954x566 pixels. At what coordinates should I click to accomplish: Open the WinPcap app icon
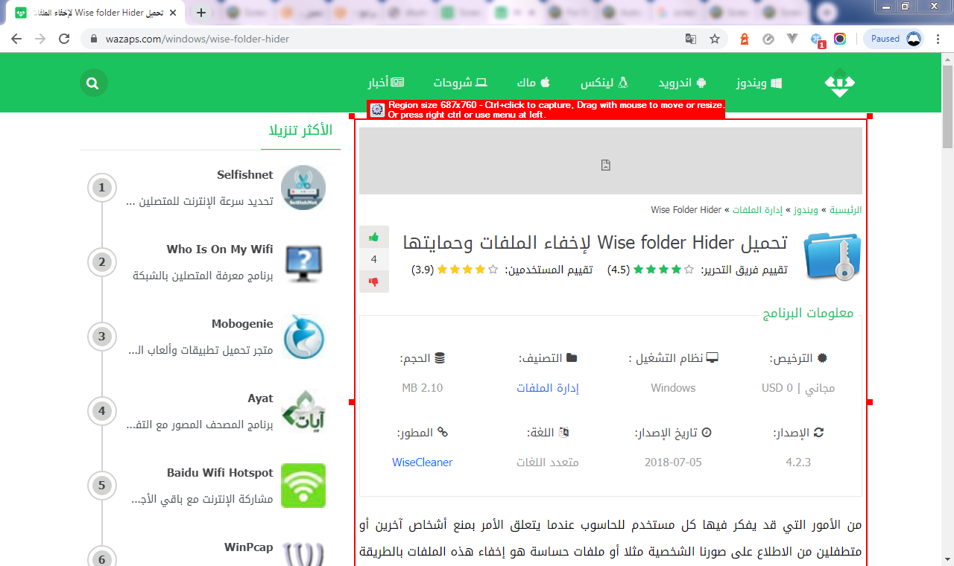point(303,552)
